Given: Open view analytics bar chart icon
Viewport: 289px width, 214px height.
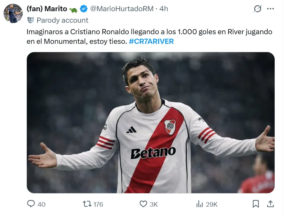Looking at the screenshot, I should tap(200, 204).
